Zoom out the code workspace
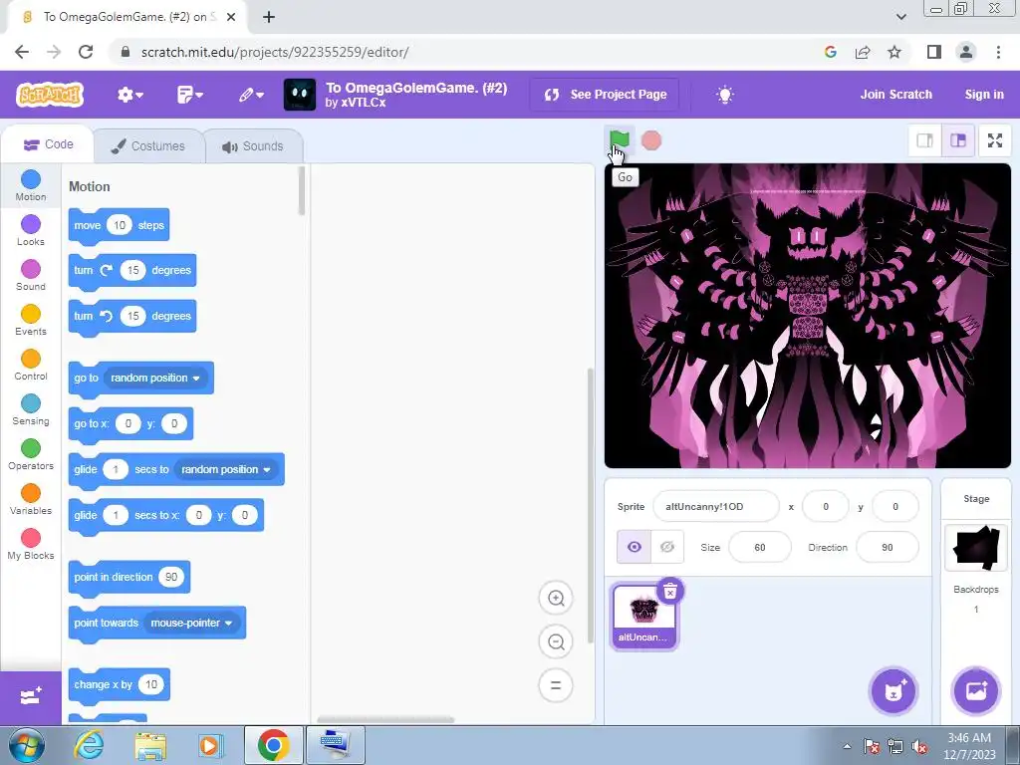The height and width of the screenshot is (765, 1020). click(x=556, y=642)
